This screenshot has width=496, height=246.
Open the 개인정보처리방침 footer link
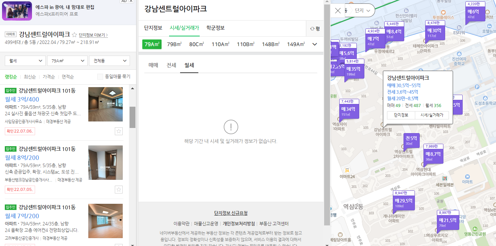click(x=239, y=224)
